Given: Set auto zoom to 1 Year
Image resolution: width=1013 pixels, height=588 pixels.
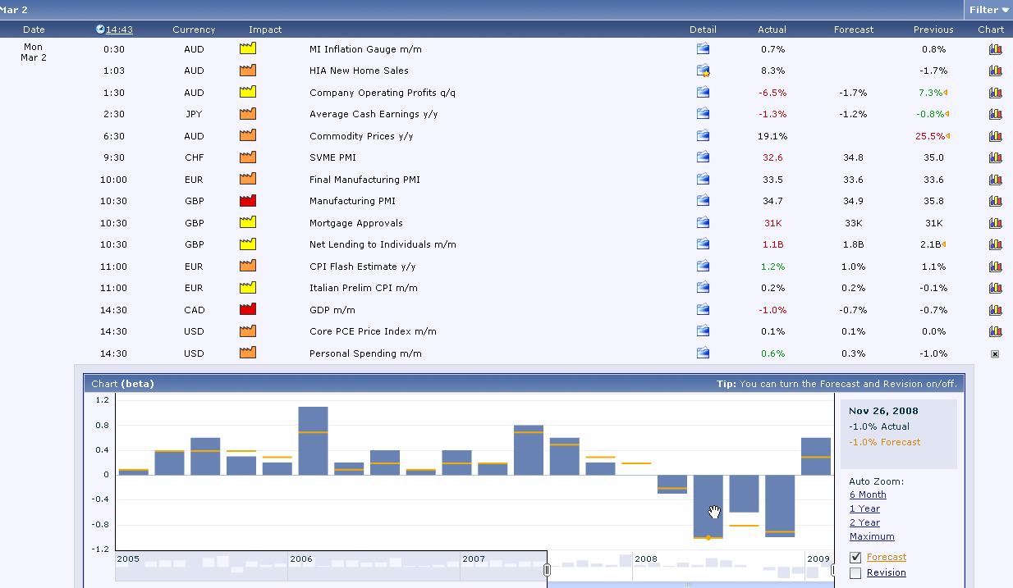Looking at the screenshot, I should click(x=864, y=508).
